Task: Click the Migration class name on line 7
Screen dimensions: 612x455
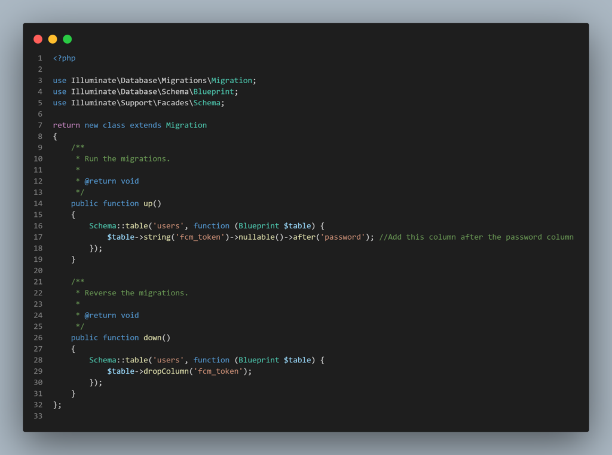Action: tap(186, 125)
